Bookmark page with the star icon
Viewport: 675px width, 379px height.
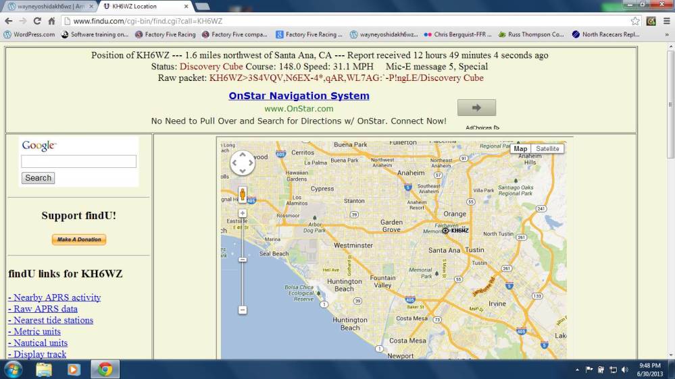click(635, 21)
